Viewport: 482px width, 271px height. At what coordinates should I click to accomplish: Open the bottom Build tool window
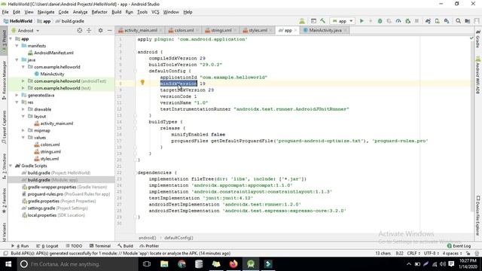pyautogui.click(x=126, y=246)
